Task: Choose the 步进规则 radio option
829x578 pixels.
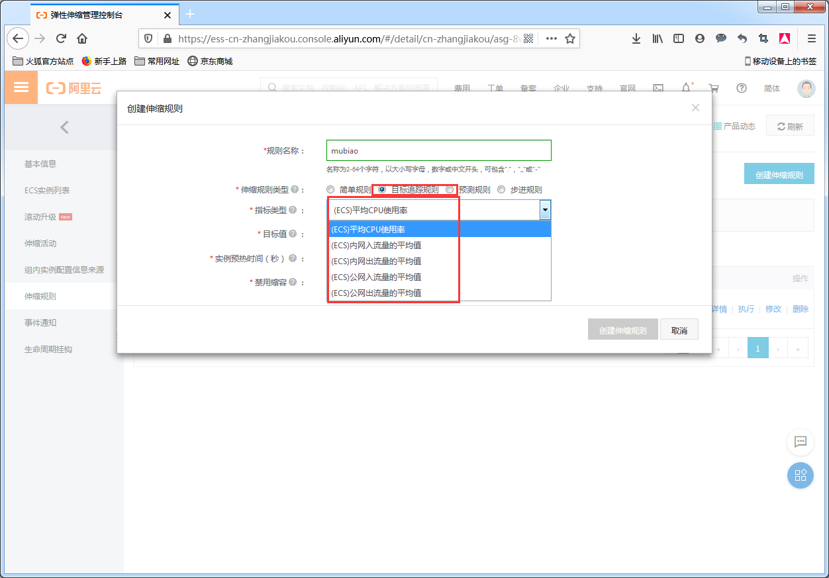Action: pyautogui.click(x=501, y=189)
